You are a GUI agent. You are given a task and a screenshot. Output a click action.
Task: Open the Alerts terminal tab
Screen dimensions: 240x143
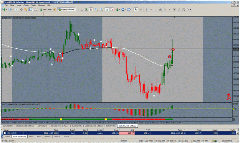39,136
